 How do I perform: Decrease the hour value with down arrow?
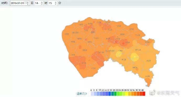click(x=42, y=4)
